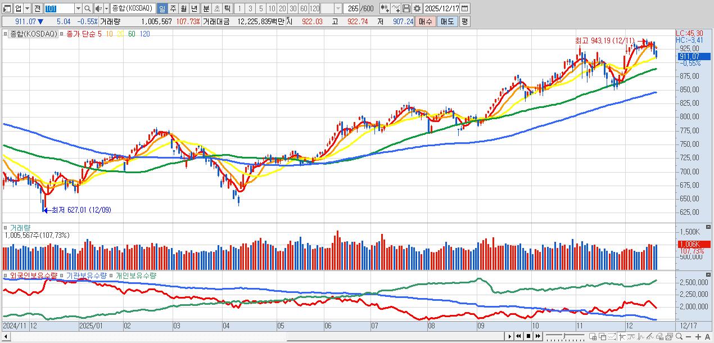Choose the 3 interval button
This screenshot has width=714, height=343.
pos(250,9)
